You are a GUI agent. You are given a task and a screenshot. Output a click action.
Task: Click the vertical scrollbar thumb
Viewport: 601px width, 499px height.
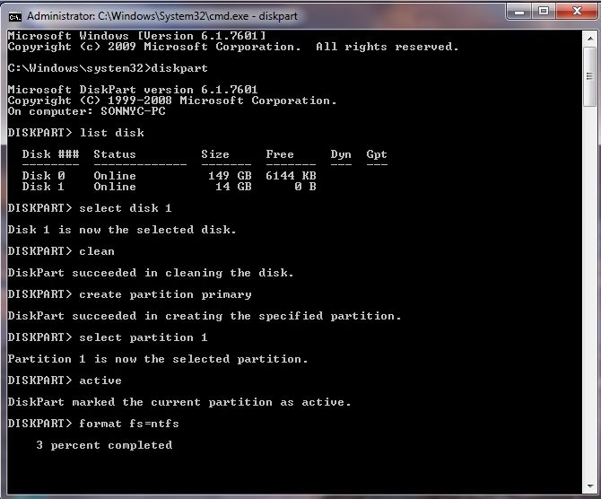point(590,76)
